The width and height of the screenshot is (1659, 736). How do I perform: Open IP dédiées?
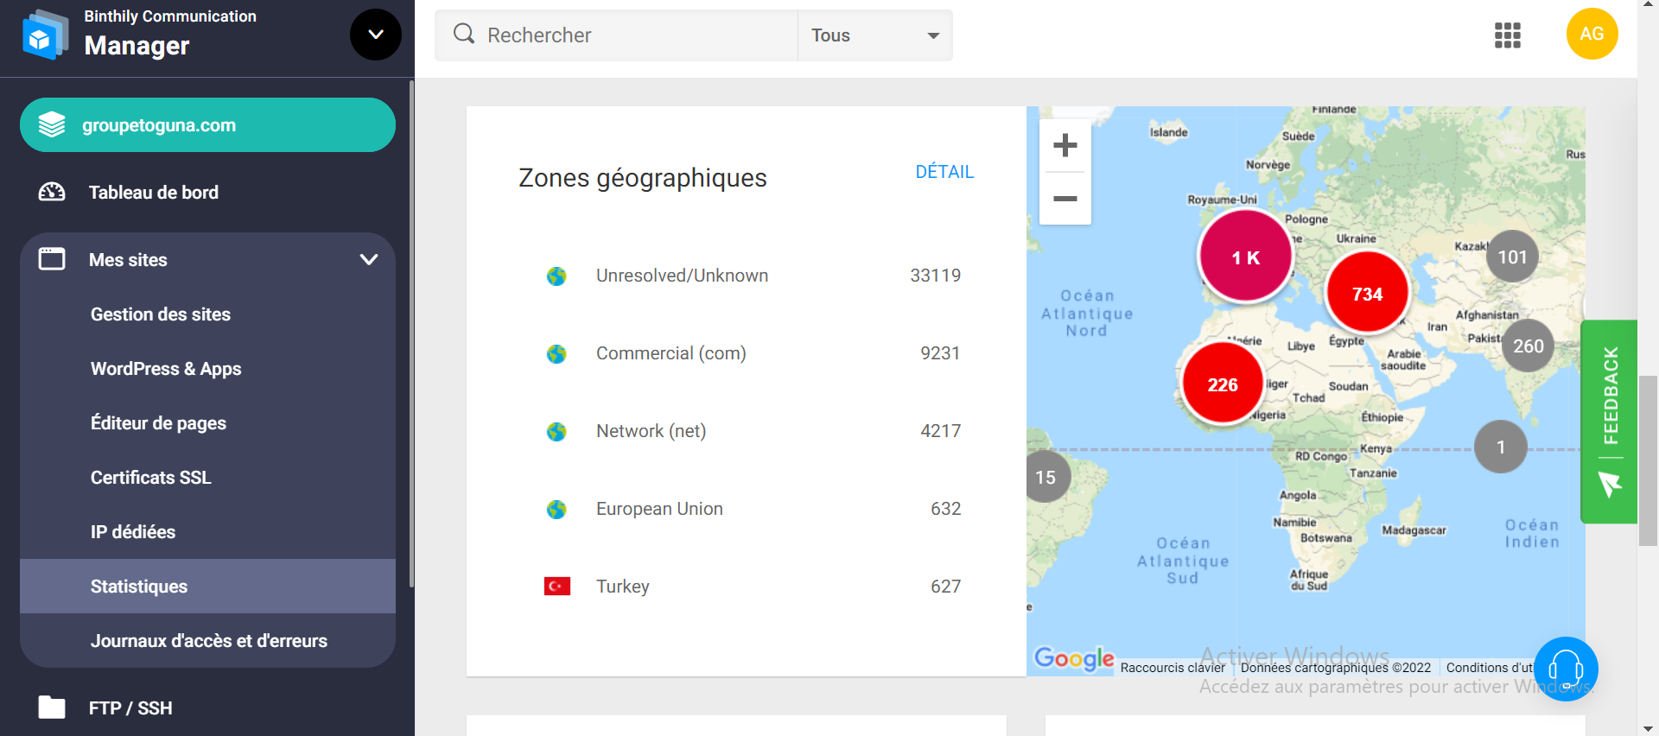tap(133, 532)
